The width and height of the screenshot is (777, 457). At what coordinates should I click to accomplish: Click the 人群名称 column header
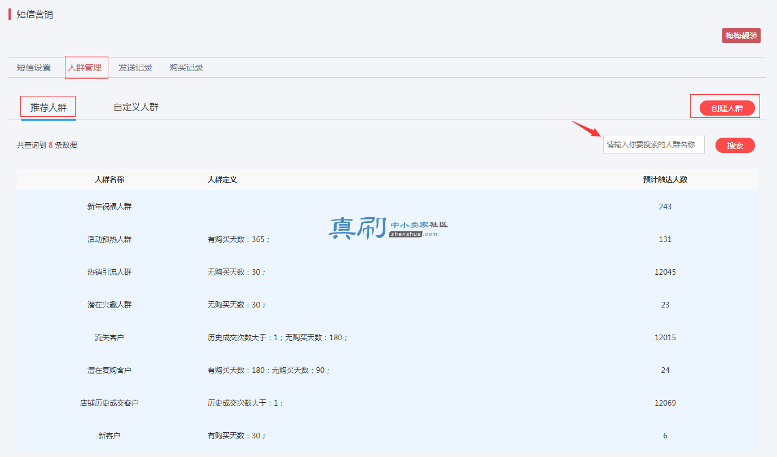tap(109, 179)
